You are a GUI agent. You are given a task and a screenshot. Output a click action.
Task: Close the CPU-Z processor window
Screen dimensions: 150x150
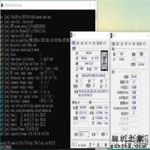coord(108,35)
